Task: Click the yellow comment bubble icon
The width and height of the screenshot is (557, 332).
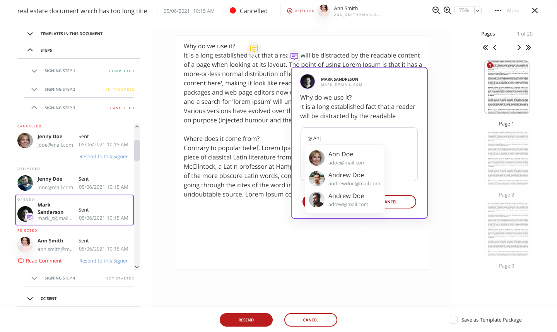Action: [254, 49]
